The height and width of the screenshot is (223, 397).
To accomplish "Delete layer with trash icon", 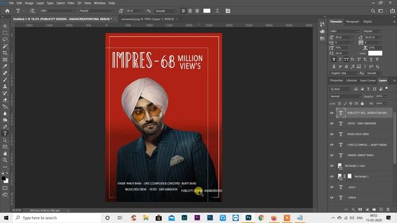I will [388, 209].
